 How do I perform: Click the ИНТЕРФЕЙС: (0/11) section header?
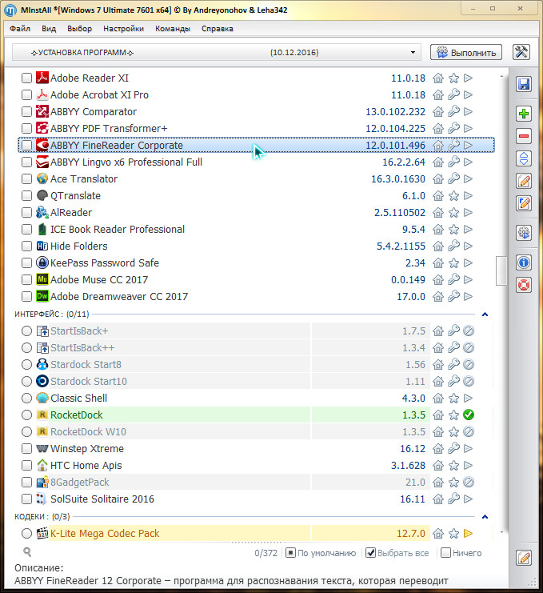coord(52,315)
